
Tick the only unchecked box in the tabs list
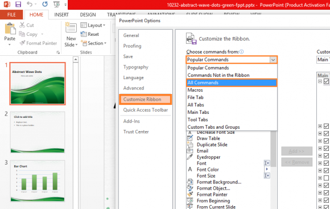point(326,178)
